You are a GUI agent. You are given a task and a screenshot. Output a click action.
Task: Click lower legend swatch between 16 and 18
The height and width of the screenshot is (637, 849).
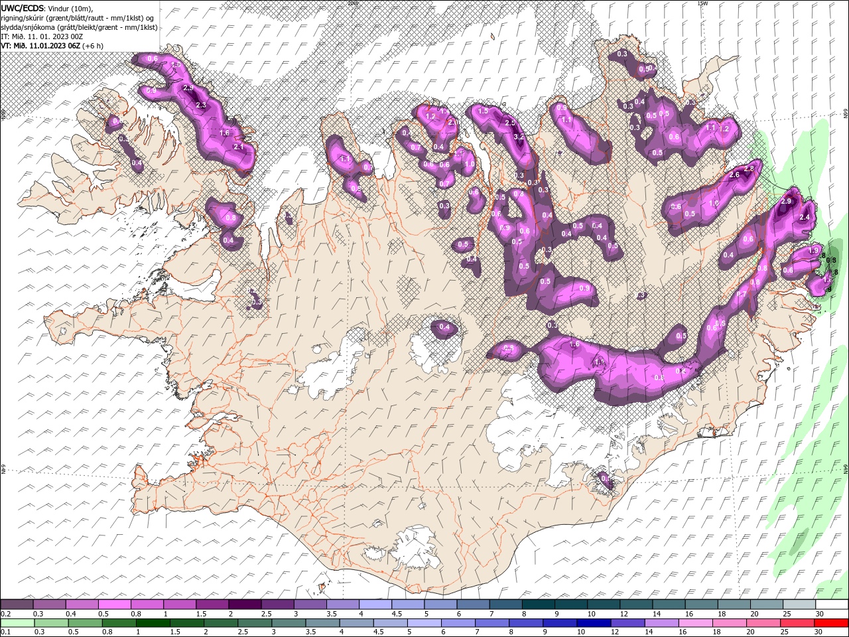click(694, 623)
